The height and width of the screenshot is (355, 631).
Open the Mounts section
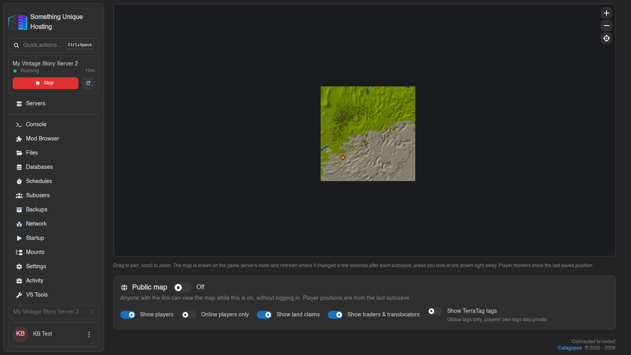pyautogui.click(x=54, y=252)
